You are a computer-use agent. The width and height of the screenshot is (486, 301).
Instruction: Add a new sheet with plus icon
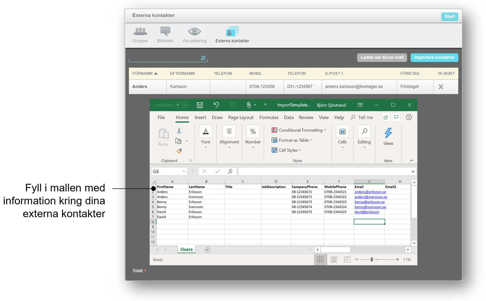pyautogui.click(x=207, y=250)
